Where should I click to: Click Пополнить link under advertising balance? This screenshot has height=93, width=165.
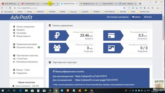pos(142,39)
